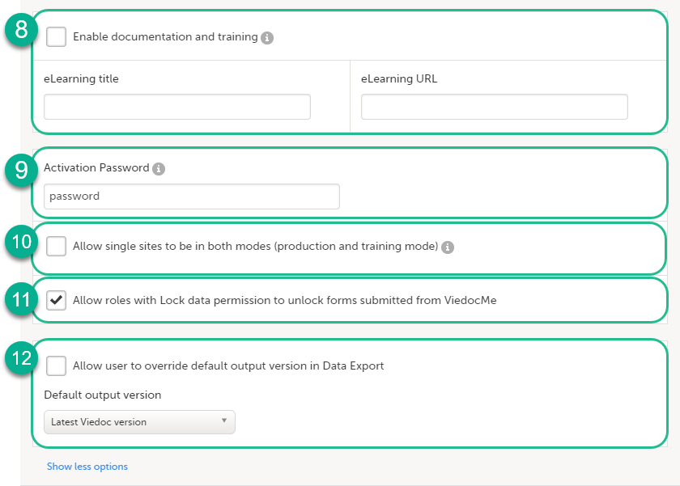Click the arrow on Latest Viedoc version selector
Screen dimensions: 680x486
(x=224, y=422)
